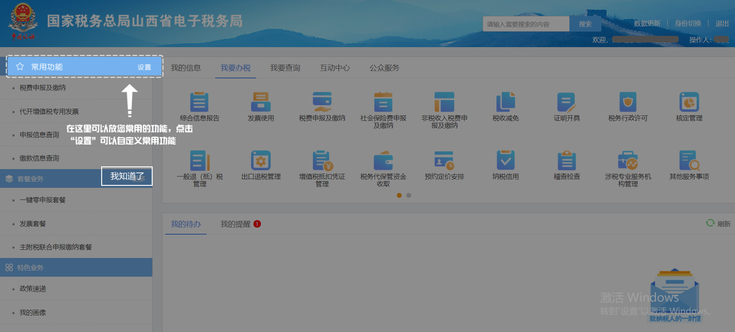
Task: Open 核定管理 icon
Action: click(689, 102)
